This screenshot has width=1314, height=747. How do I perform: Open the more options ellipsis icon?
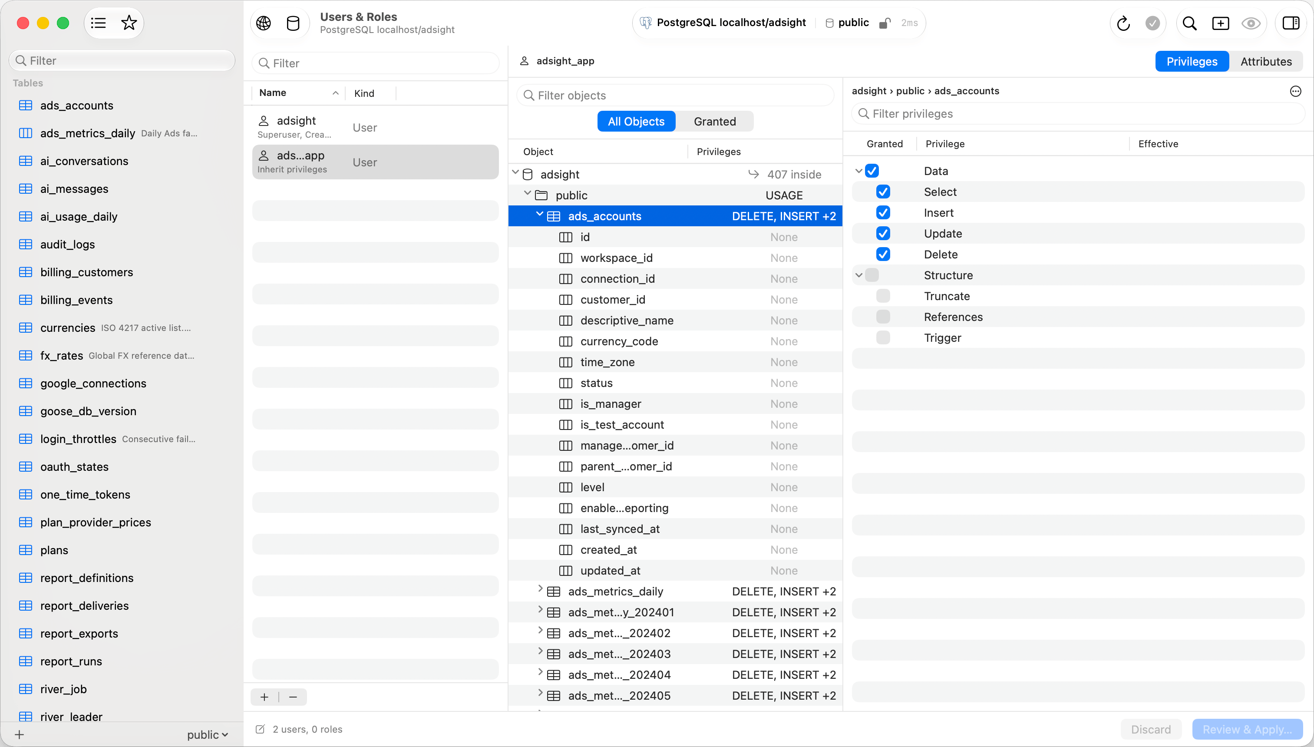[x=1295, y=91]
